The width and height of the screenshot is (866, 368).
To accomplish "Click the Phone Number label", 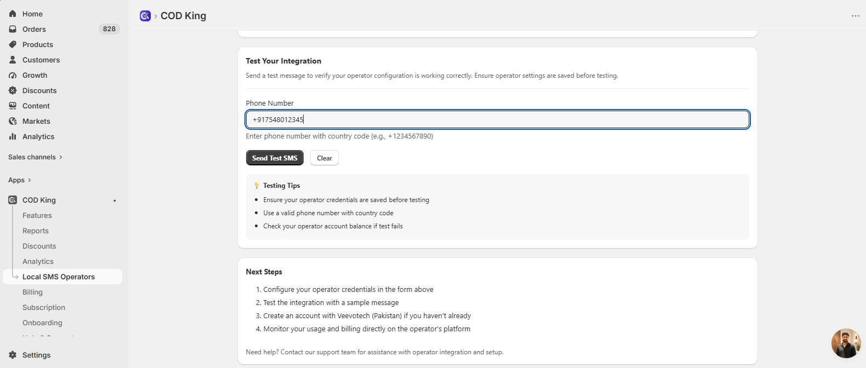I will 270,103.
